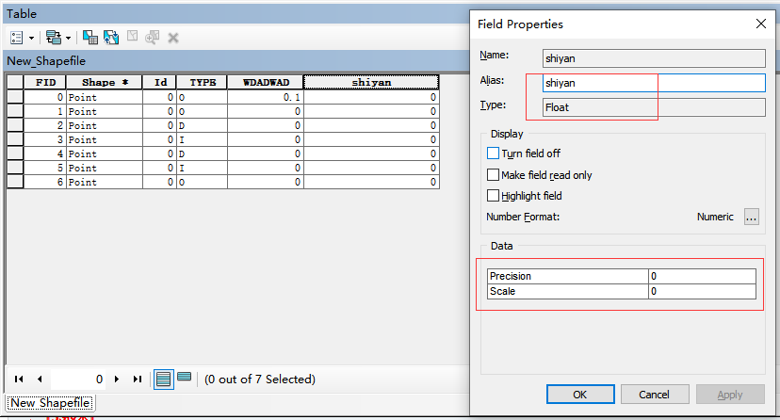This screenshot has height=420, width=780.
Task: Show selected records view button
Action: click(185, 379)
